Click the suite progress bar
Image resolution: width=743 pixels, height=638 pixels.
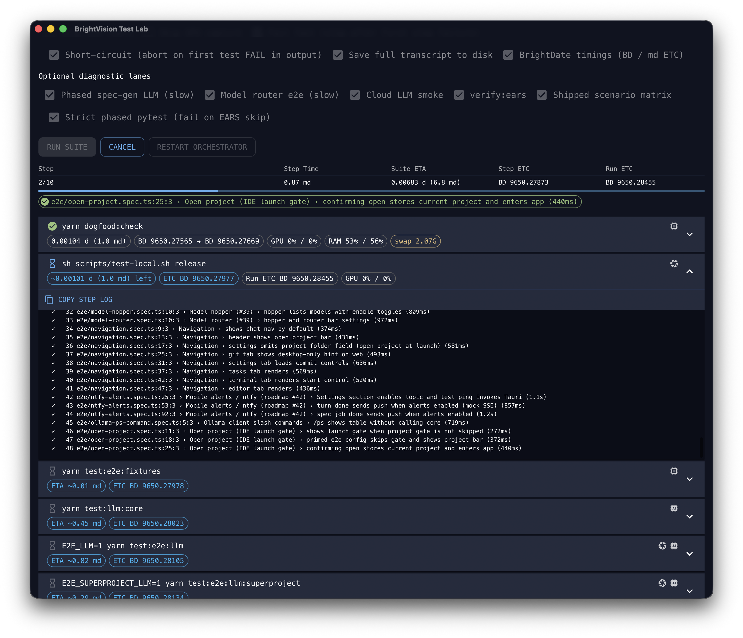click(371, 191)
